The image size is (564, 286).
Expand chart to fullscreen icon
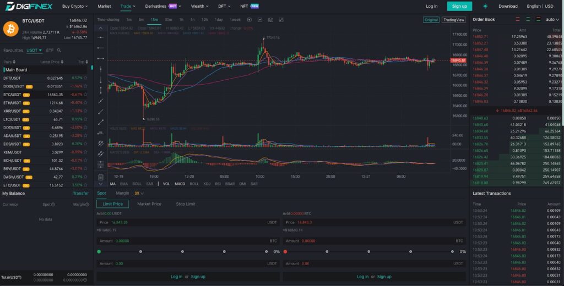[x=281, y=20]
